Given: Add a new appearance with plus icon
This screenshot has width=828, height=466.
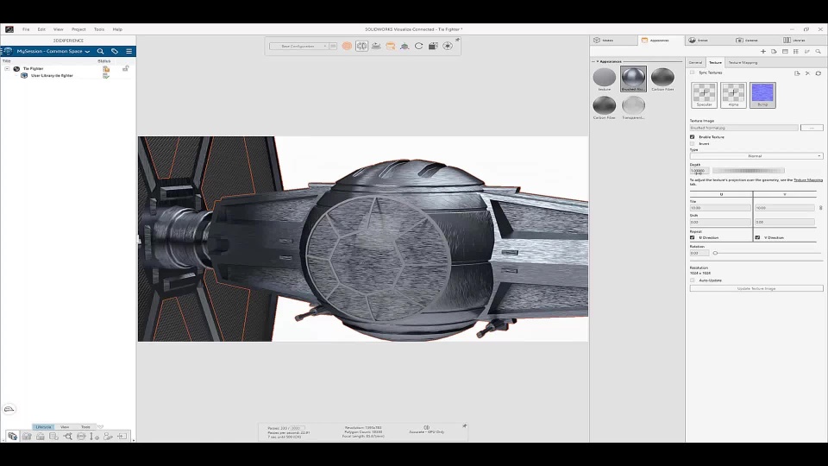Looking at the screenshot, I should 762,52.
